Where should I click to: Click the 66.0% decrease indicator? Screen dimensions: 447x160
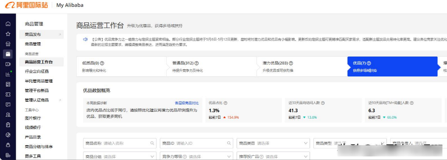pos(390,117)
